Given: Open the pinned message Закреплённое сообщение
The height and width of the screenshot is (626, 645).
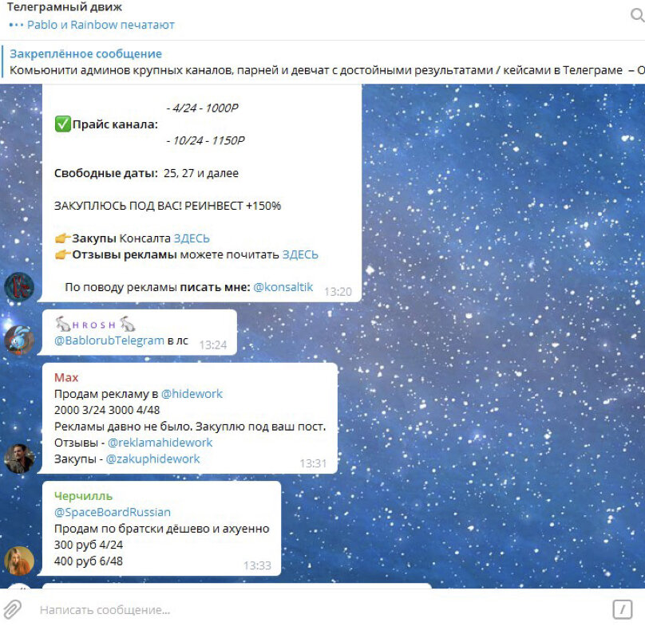Looking at the screenshot, I should click(x=322, y=62).
